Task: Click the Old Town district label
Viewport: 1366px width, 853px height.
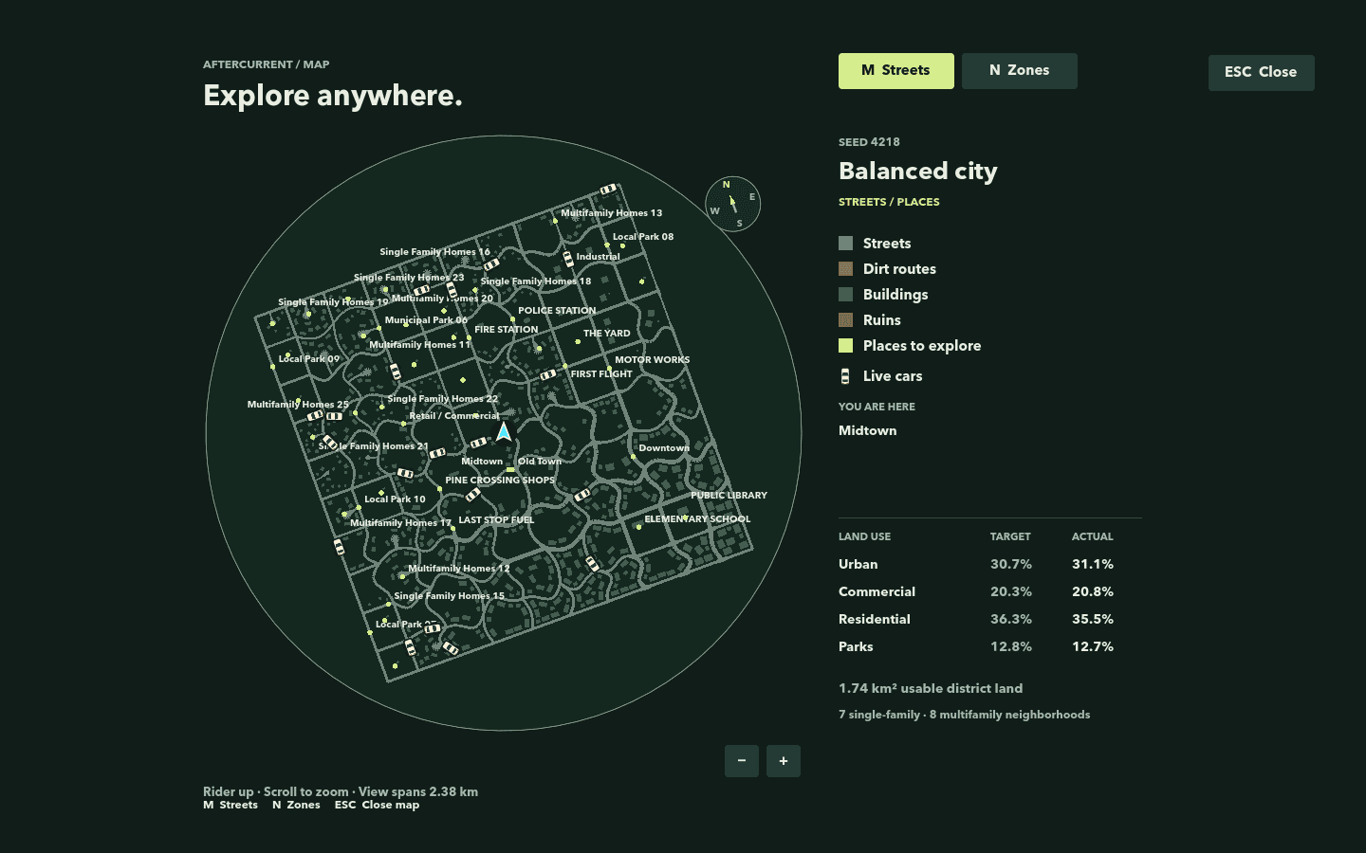Action: 540,462
